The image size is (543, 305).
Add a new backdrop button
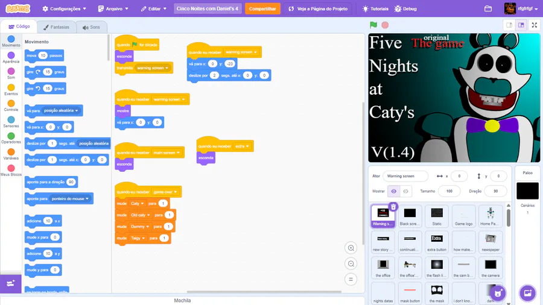tap(527, 293)
